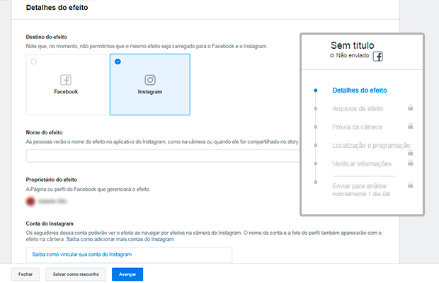
Task: Click the Facebook icon beside Não enviado
Action: 378,57
